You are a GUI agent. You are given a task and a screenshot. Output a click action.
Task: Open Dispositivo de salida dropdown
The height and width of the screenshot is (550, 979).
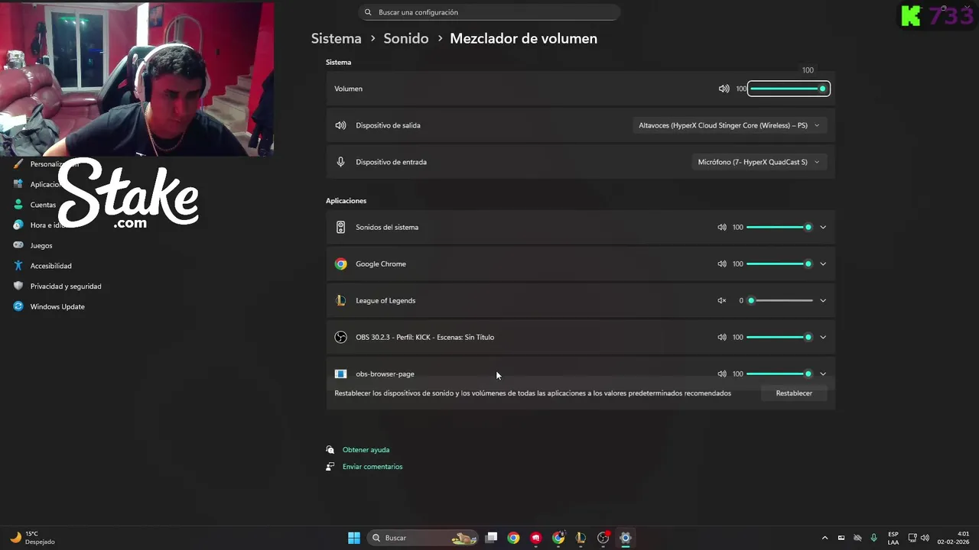pyautogui.click(x=730, y=125)
